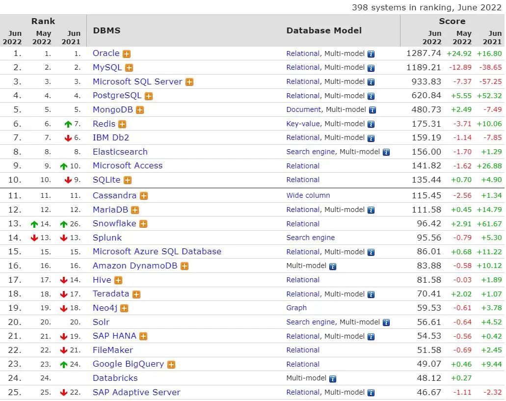Click the Search engine link for Splunk
The width and height of the screenshot is (506, 401).
(311, 238)
